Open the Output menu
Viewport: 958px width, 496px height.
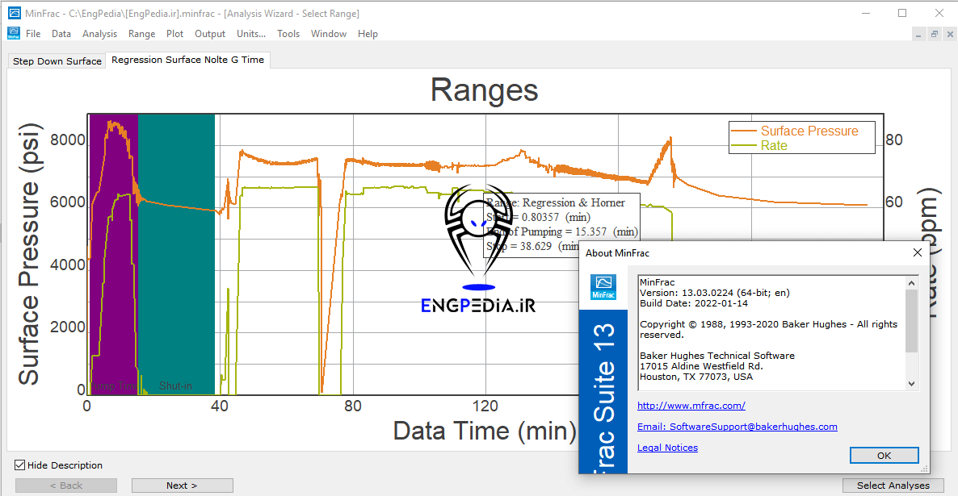tap(210, 34)
